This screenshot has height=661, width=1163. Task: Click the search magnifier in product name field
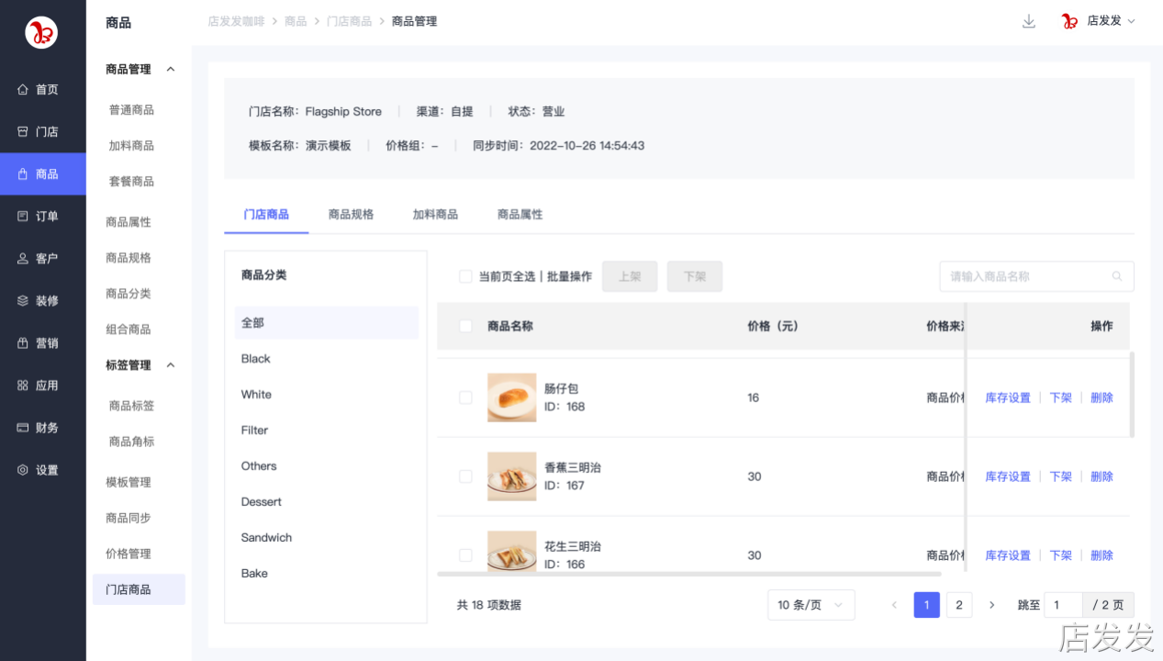pos(1117,276)
